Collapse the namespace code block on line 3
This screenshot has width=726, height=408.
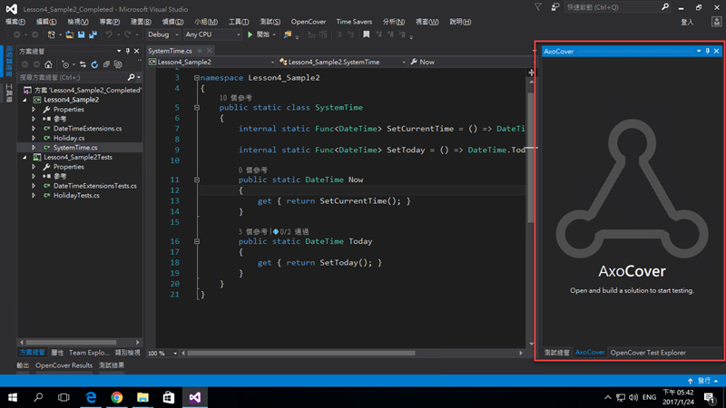click(197, 78)
